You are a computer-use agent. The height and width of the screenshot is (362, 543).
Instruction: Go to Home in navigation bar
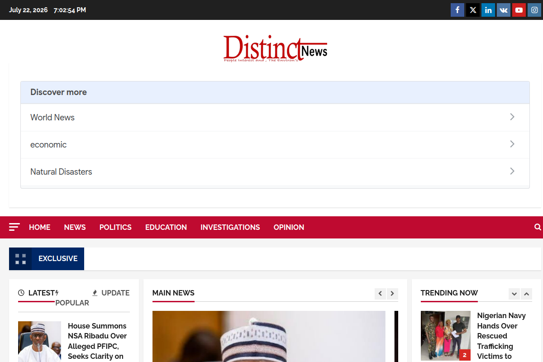pos(40,227)
